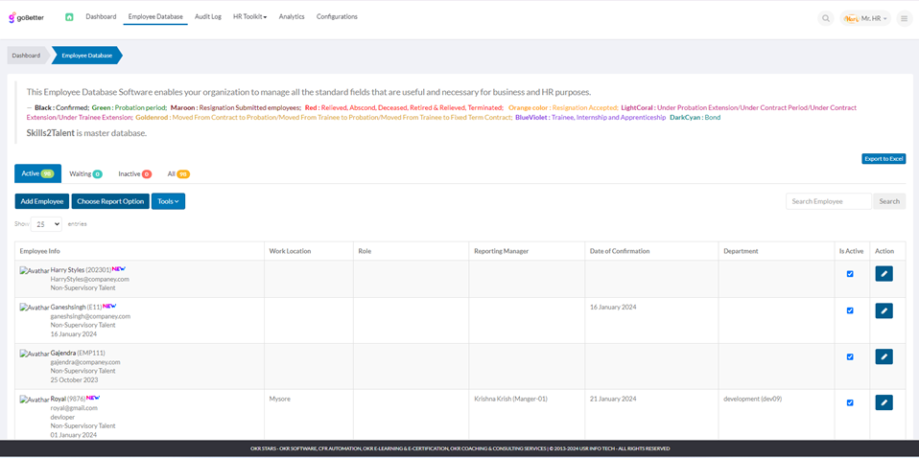The height and width of the screenshot is (458, 919).
Task: Click Harry Styles avatar image
Action: [35, 271]
